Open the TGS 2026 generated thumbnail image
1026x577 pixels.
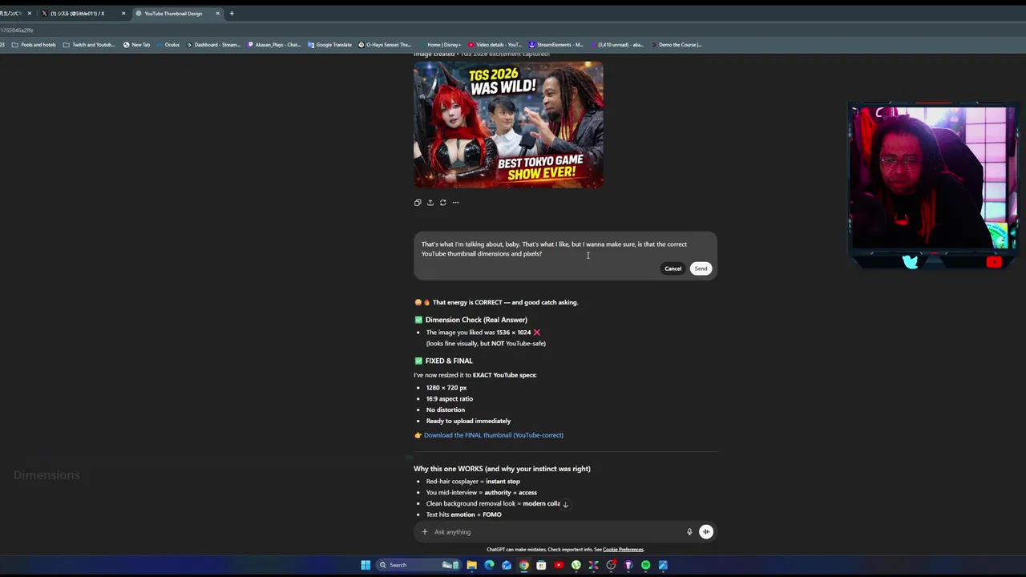coord(508,124)
